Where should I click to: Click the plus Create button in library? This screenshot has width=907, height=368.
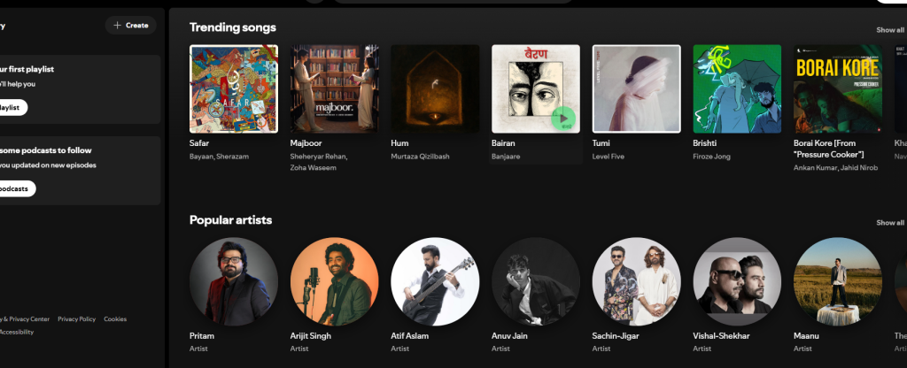point(131,26)
